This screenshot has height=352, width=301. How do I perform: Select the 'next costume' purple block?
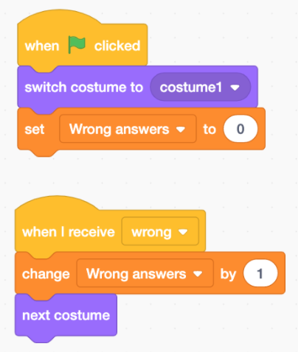pos(66,315)
